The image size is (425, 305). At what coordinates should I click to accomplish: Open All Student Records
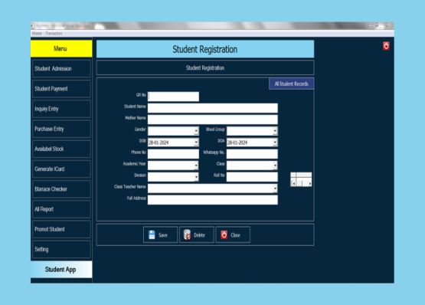point(292,84)
